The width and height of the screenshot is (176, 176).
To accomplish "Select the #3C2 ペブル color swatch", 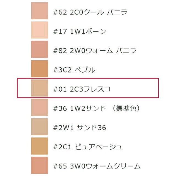I will coord(40,69).
